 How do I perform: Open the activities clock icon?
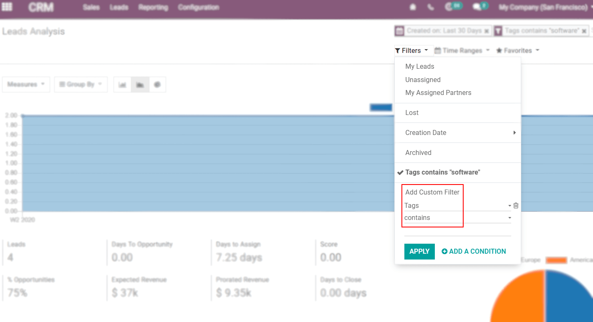tap(450, 7)
